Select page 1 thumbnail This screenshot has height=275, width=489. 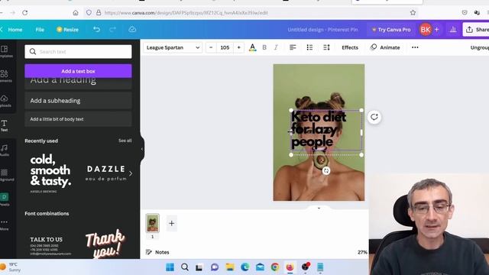click(x=153, y=223)
